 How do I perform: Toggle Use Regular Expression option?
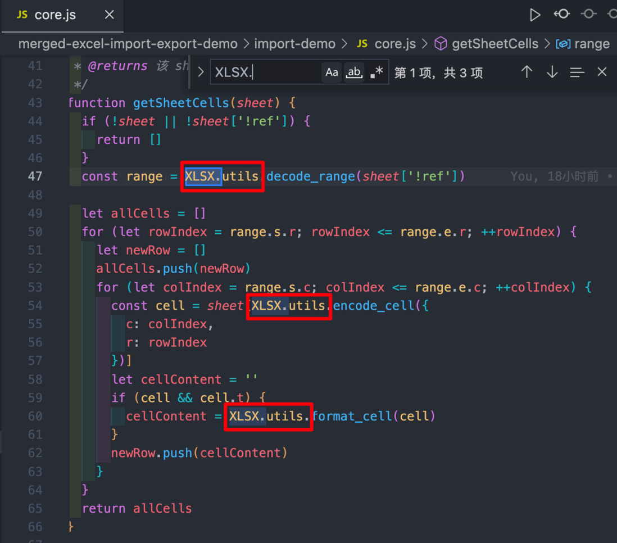(376, 73)
